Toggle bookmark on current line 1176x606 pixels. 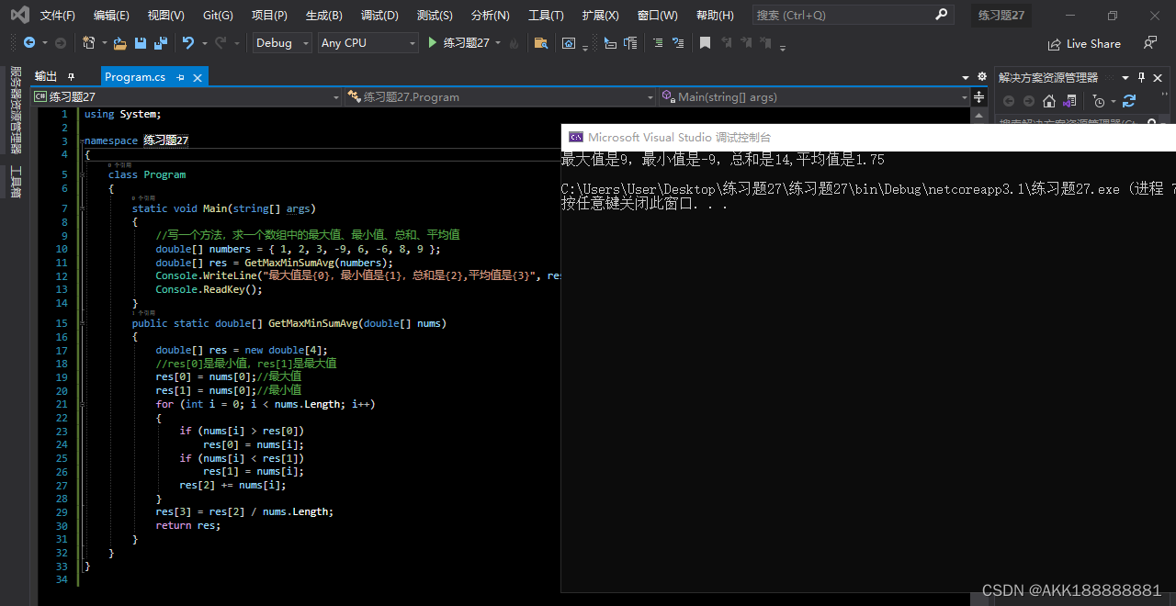click(705, 43)
